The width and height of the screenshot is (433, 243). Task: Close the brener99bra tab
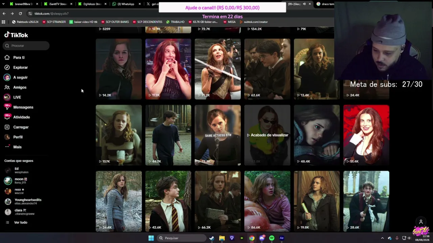pos(37,4)
